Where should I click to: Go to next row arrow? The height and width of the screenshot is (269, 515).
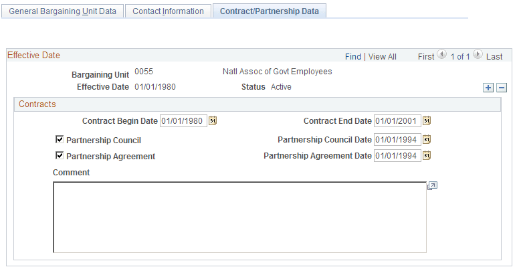tap(478, 56)
